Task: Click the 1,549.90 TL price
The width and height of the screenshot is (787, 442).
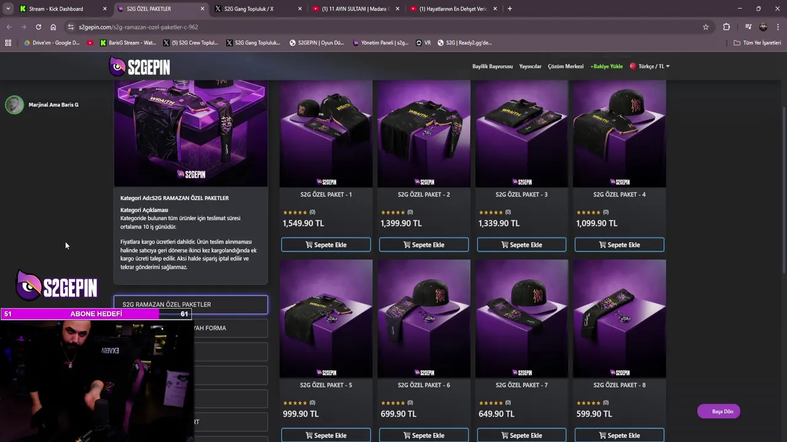Action: pos(303,223)
